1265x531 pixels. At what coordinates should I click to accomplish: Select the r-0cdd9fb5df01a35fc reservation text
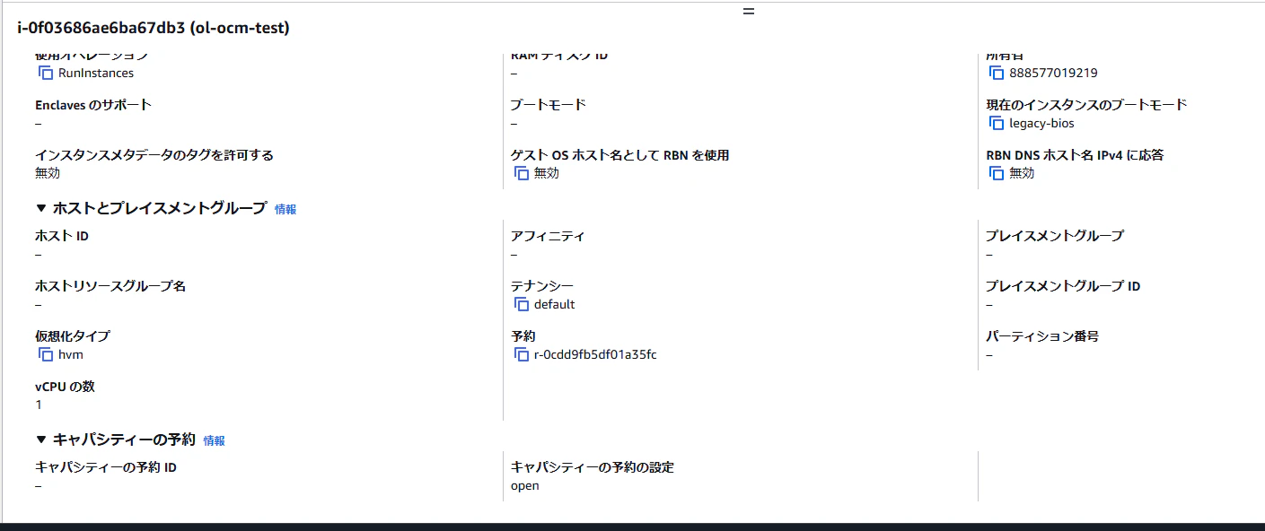point(595,354)
